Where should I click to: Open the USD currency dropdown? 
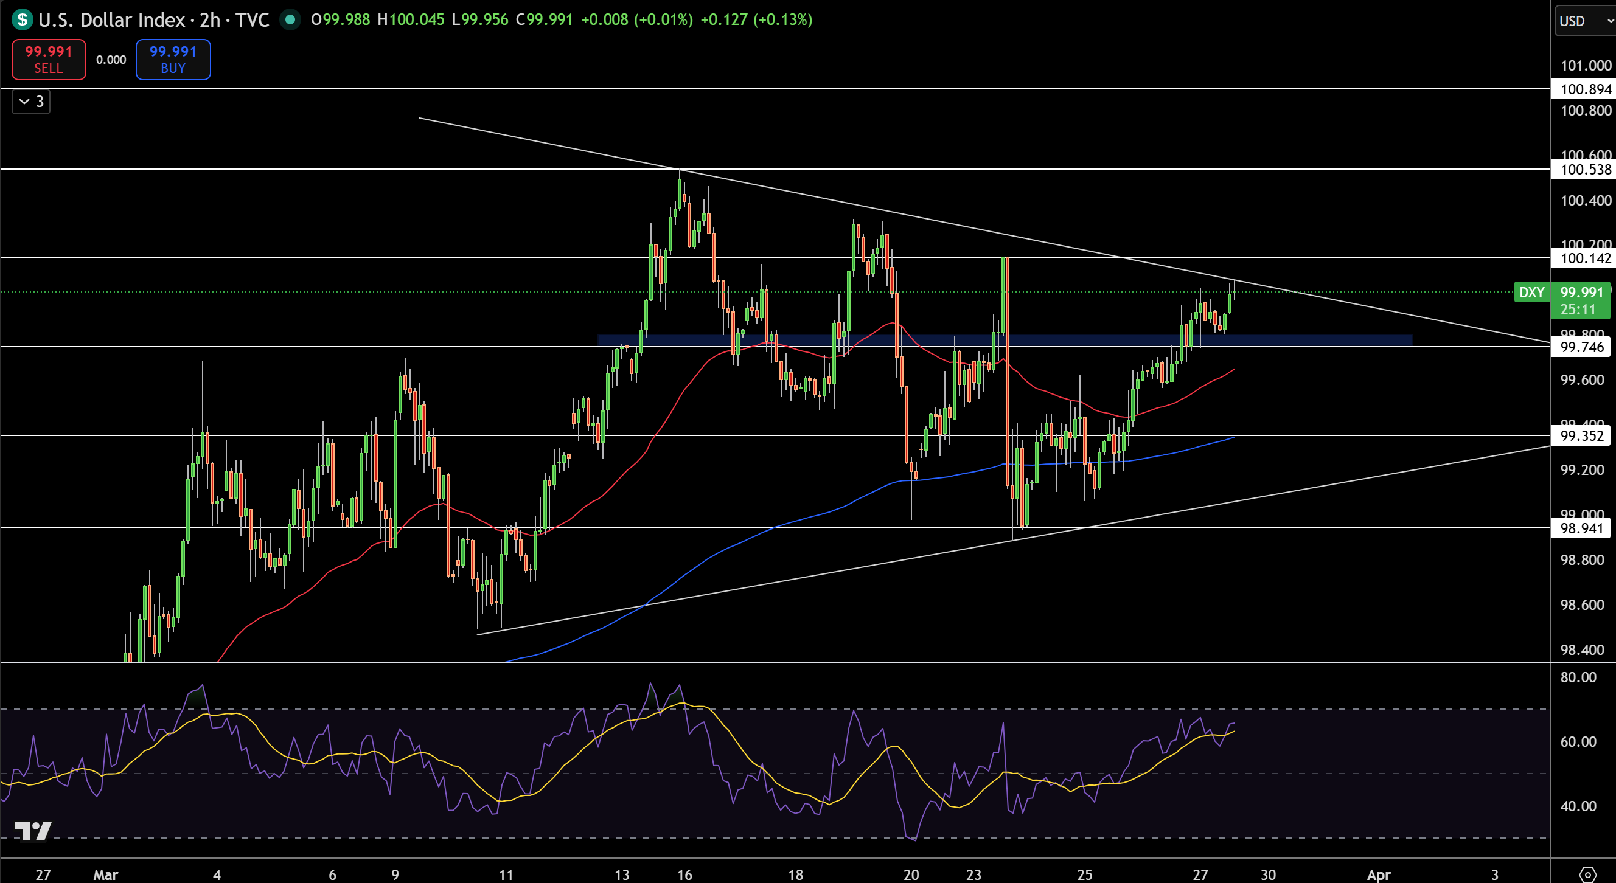pyautogui.click(x=1586, y=21)
